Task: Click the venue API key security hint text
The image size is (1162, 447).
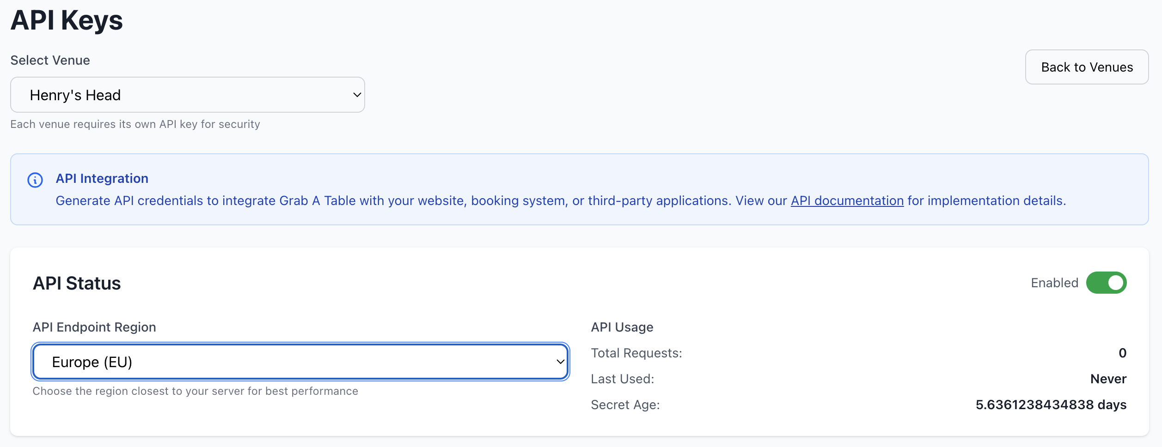Action: pos(135,124)
